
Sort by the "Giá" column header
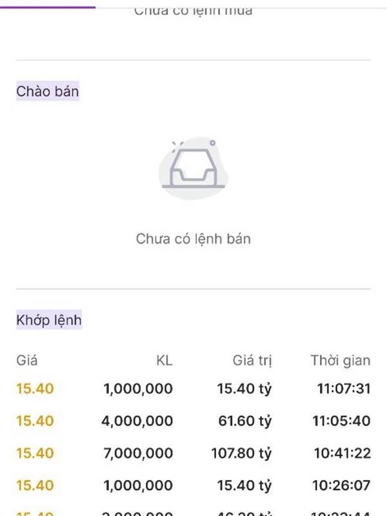(x=27, y=361)
